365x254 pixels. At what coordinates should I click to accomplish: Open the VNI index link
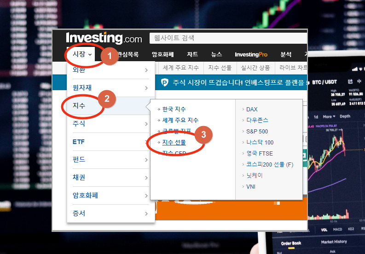(251, 187)
